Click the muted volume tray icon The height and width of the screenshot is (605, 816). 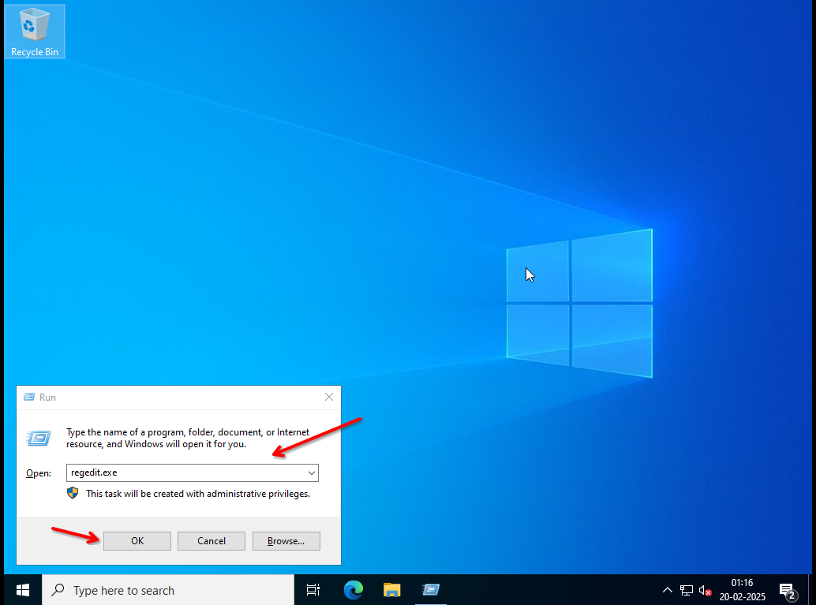click(x=706, y=590)
